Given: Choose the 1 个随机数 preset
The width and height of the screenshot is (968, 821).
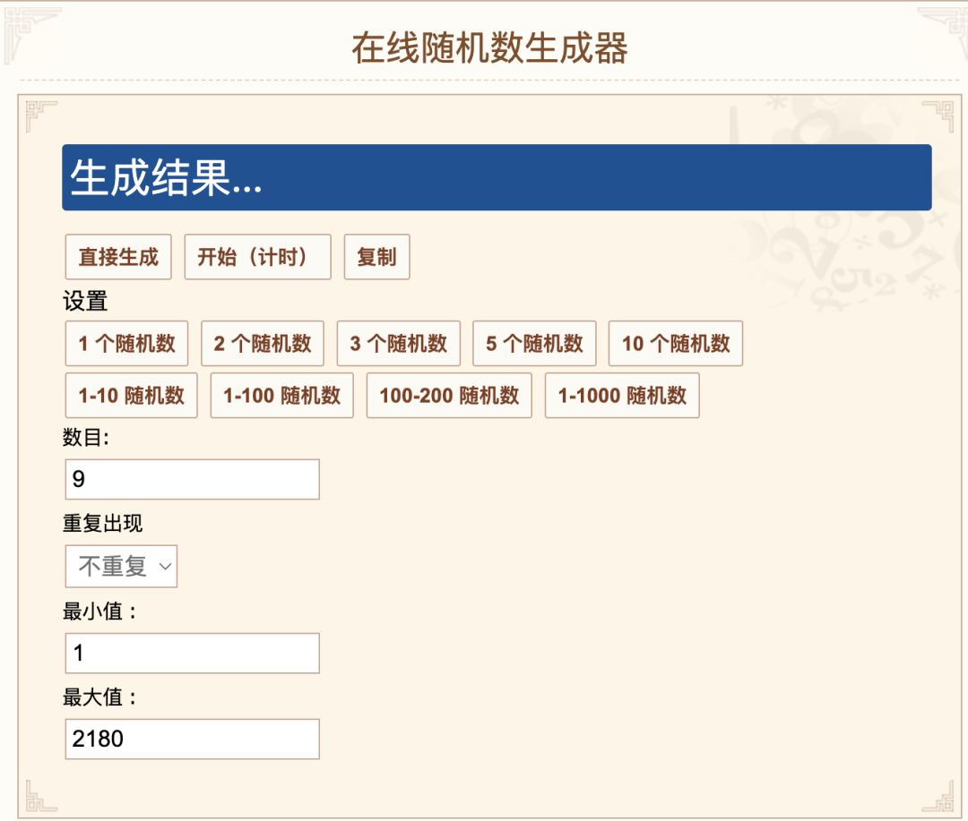Looking at the screenshot, I should [x=126, y=343].
